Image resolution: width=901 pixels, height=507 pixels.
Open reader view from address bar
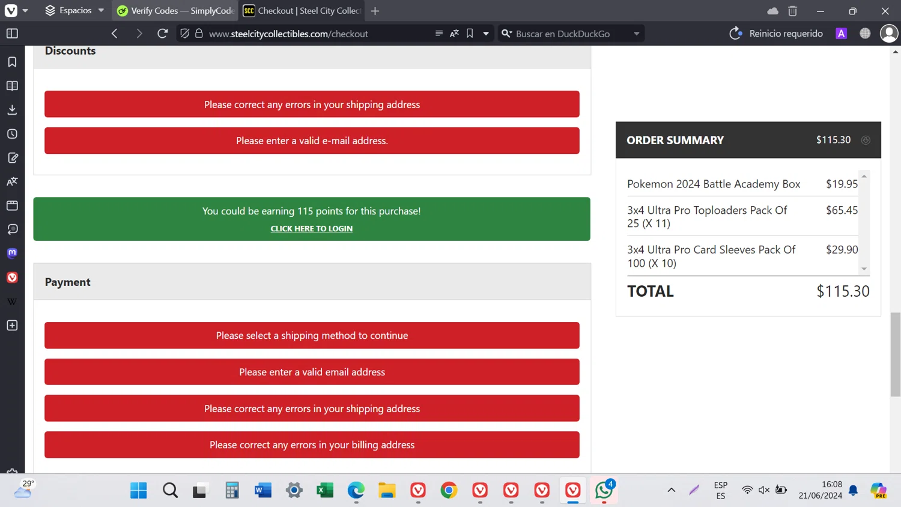(x=439, y=34)
